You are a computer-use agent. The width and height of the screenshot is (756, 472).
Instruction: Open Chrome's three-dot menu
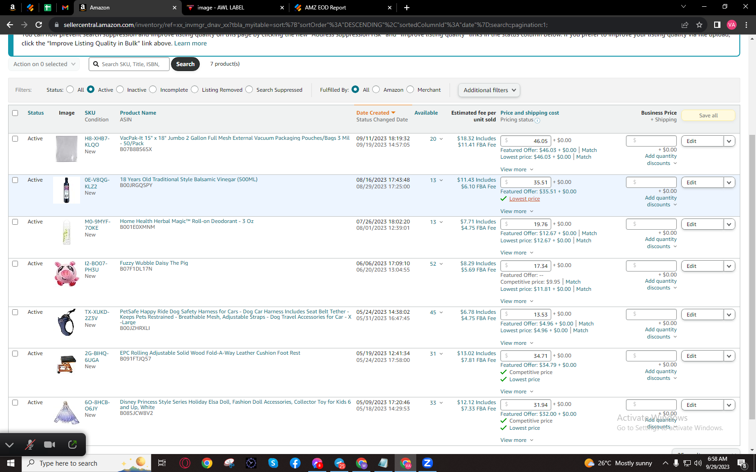(746, 25)
